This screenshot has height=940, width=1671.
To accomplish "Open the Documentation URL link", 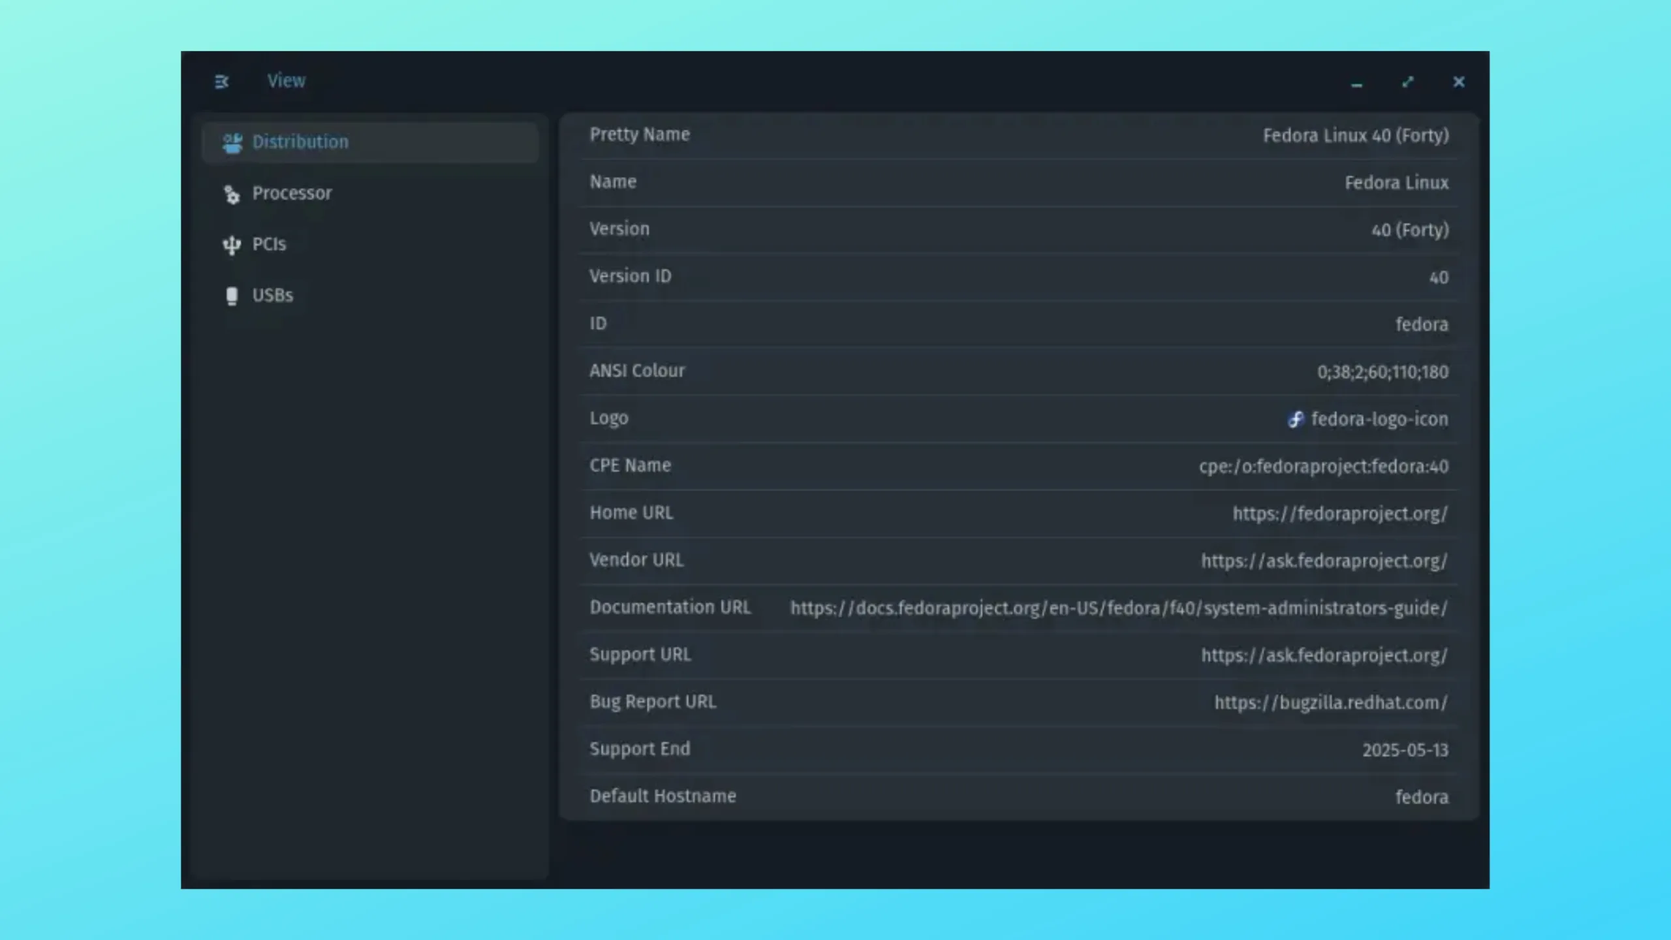I will pyautogui.click(x=1119, y=608).
